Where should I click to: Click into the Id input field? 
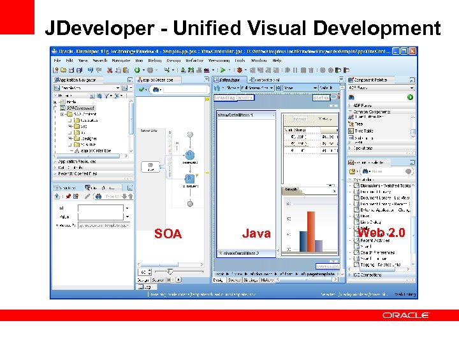101,208
